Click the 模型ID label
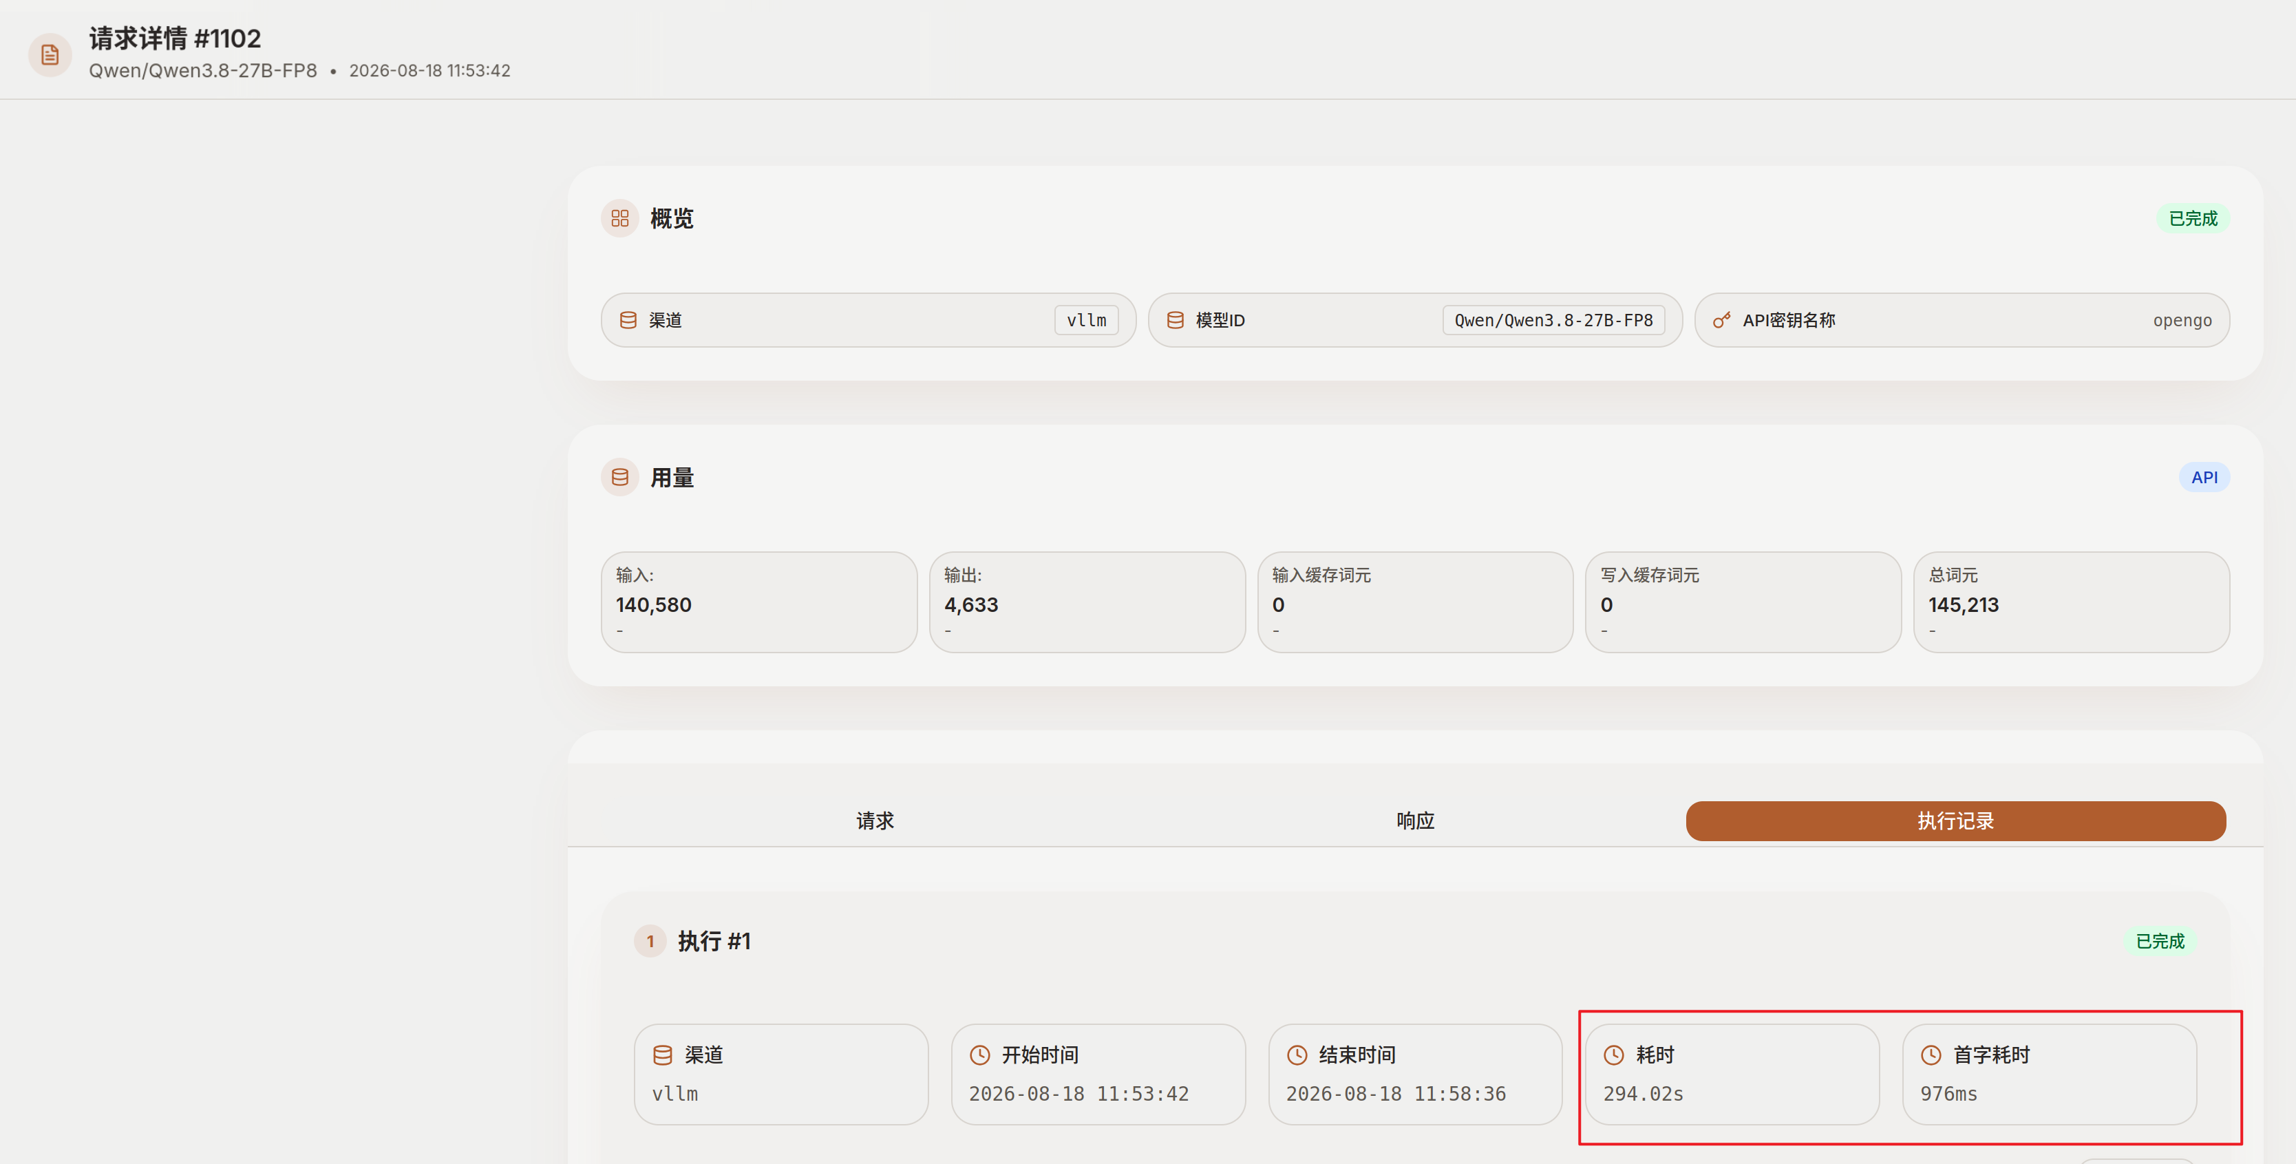The image size is (2296, 1164). tap(1220, 320)
